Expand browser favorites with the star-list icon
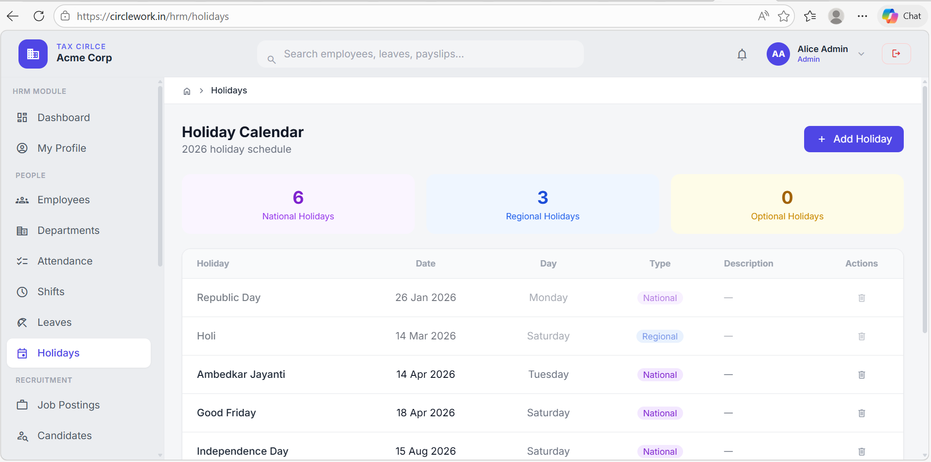 810,16
